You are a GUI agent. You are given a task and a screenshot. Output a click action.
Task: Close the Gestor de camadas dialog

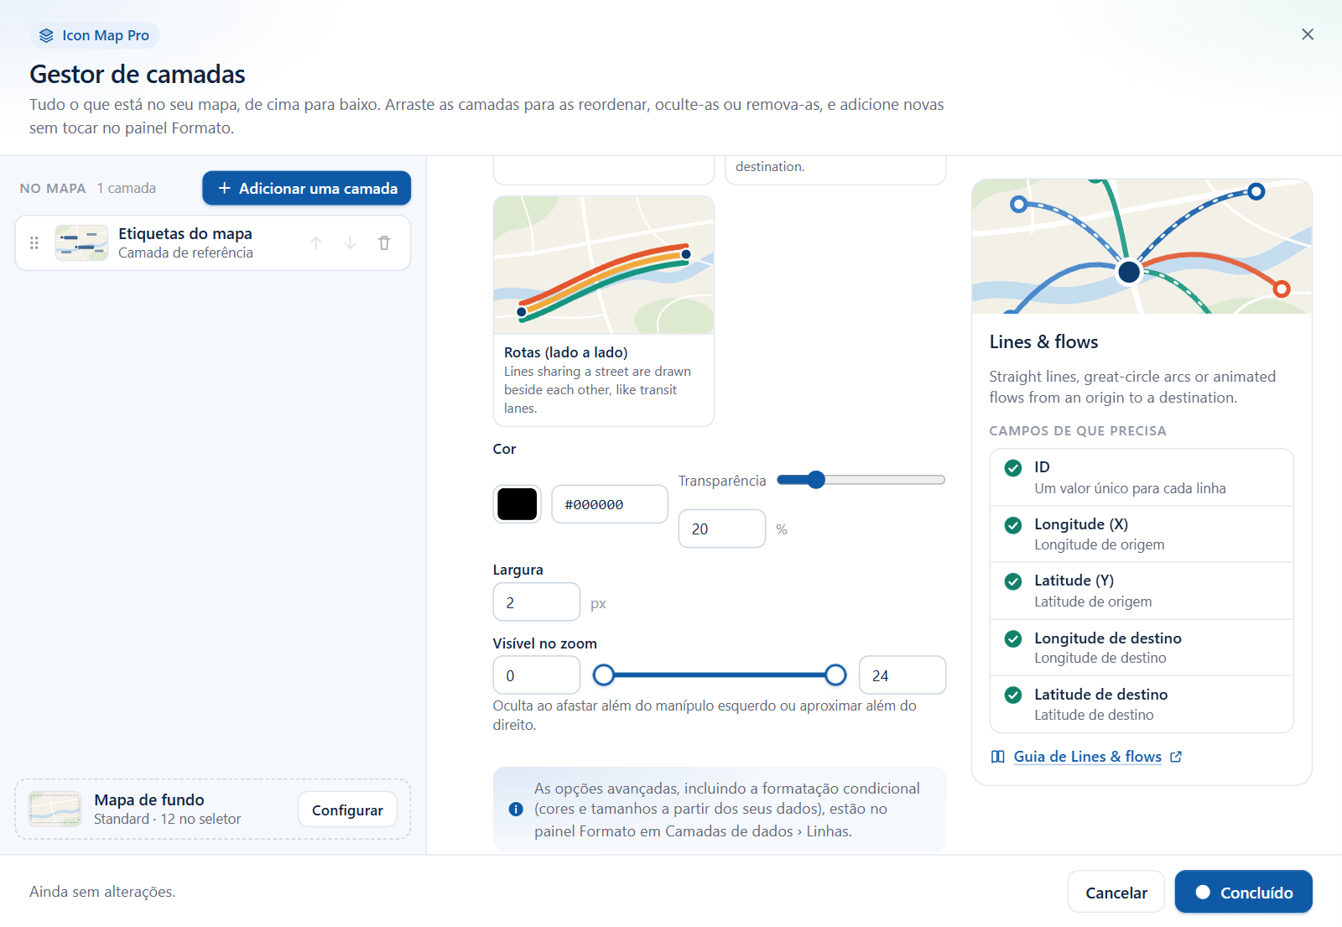click(x=1308, y=34)
